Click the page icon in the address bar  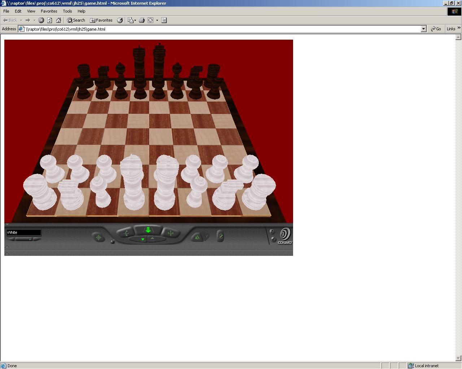[22, 29]
